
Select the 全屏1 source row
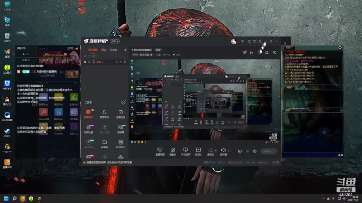pyautogui.click(x=105, y=62)
